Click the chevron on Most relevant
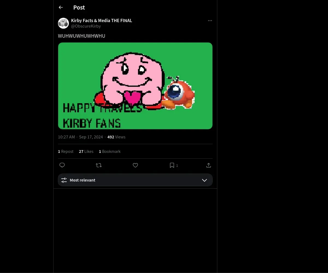The width and height of the screenshot is (328, 273). [204, 180]
